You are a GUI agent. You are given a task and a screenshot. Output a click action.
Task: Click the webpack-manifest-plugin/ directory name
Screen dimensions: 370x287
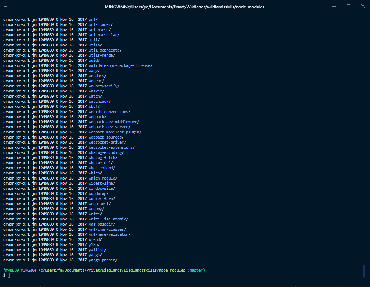coord(115,132)
